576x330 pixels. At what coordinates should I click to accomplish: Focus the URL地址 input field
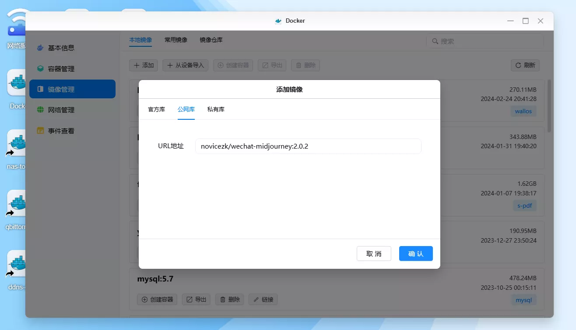[308, 146]
